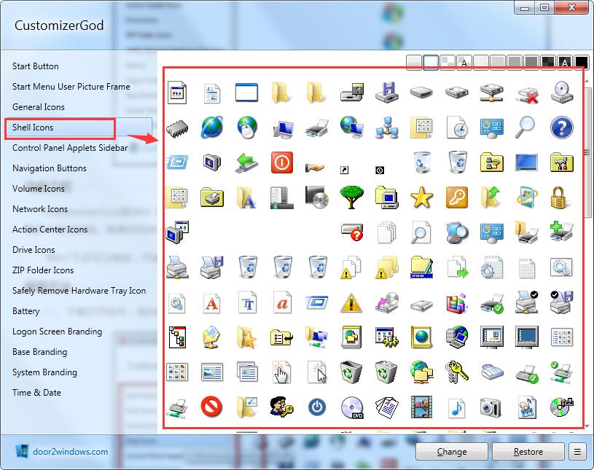Select the 5.25-inch floppy drive icon
The height and width of the screenshot is (470, 594).
pyautogui.click(x=351, y=93)
